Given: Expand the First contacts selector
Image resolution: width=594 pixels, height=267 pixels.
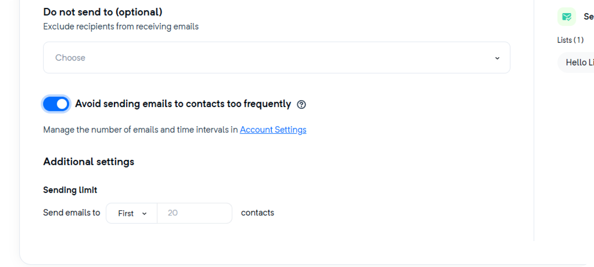Looking at the screenshot, I should (132, 213).
